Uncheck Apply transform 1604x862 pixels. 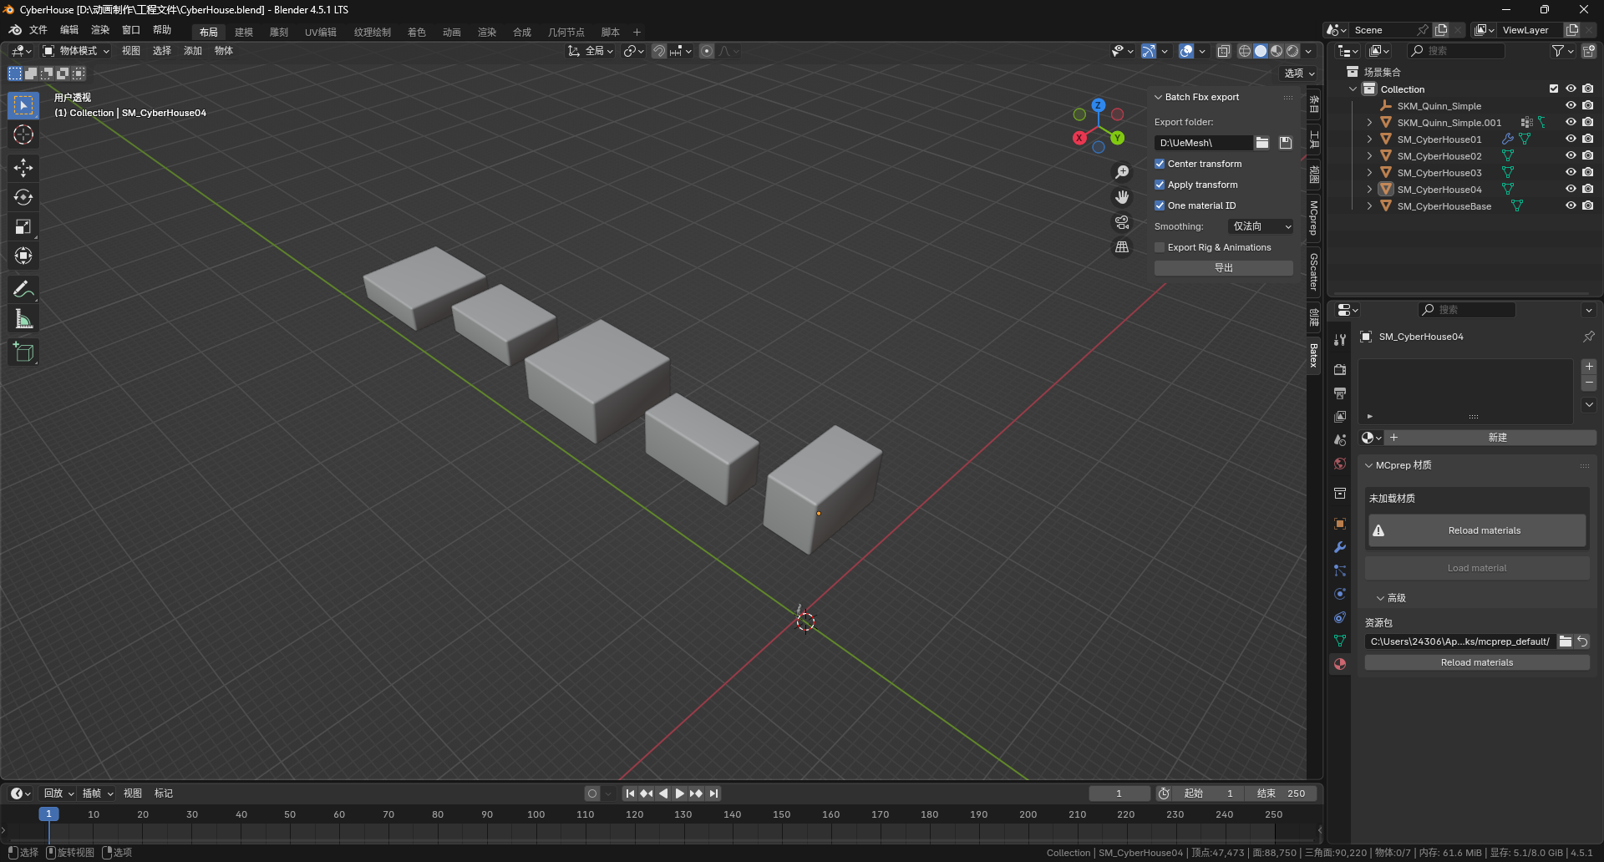click(1160, 185)
